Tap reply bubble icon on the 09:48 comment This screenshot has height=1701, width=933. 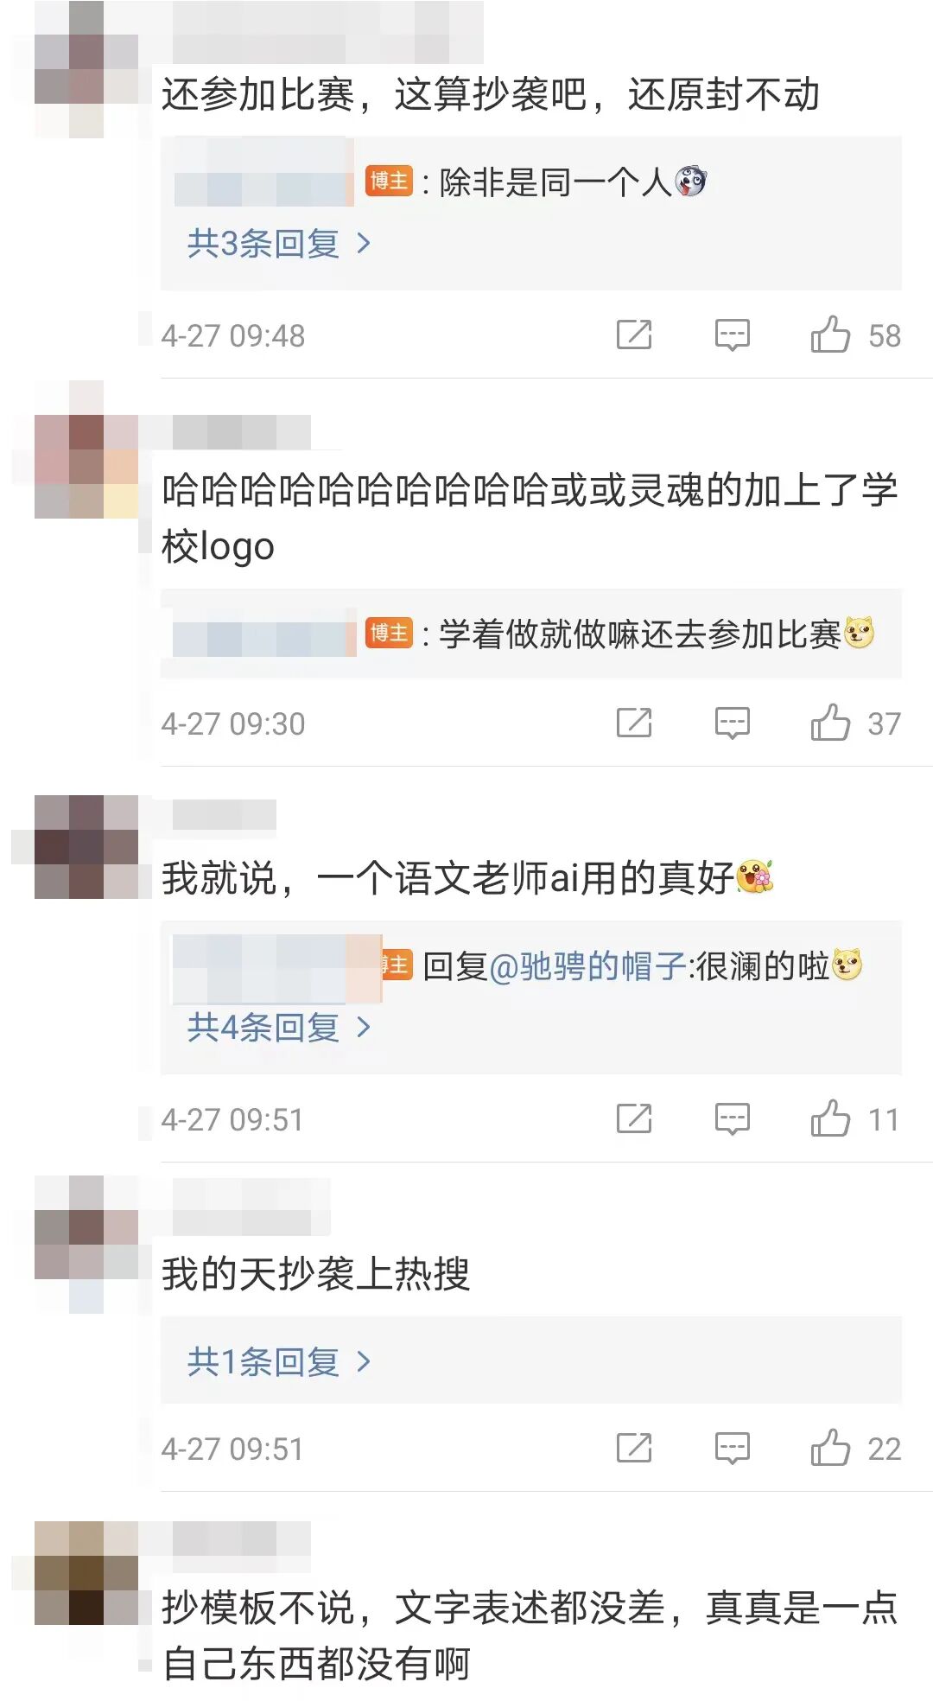733,334
